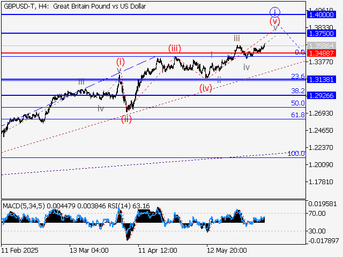The width and height of the screenshot is (343, 257).
Task: Click the RSI 70.00 level label
Action: click(317, 213)
